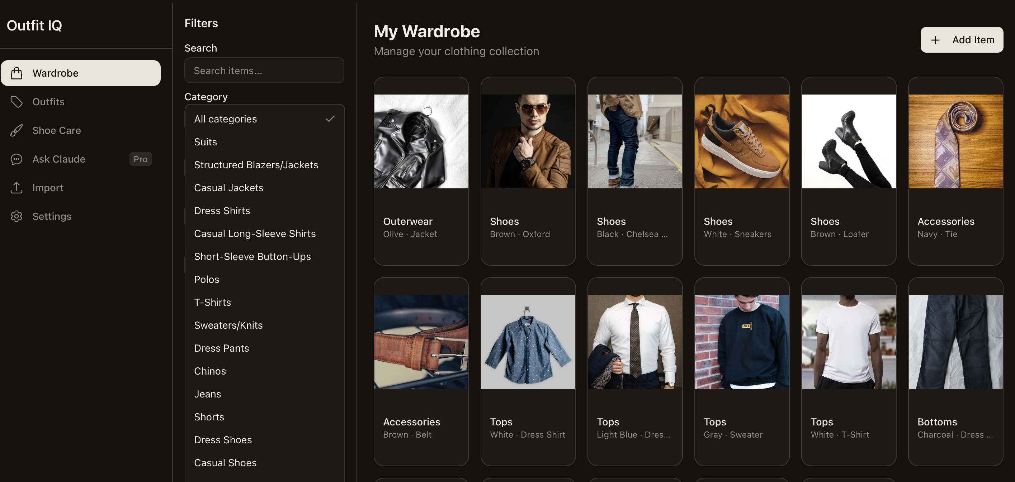Choose Suits from the category list
The width and height of the screenshot is (1015, 482).
206,142
